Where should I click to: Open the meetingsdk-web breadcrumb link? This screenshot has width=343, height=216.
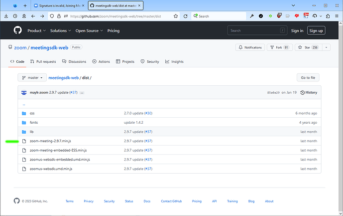pyautogui.click(x=63, y=78)
